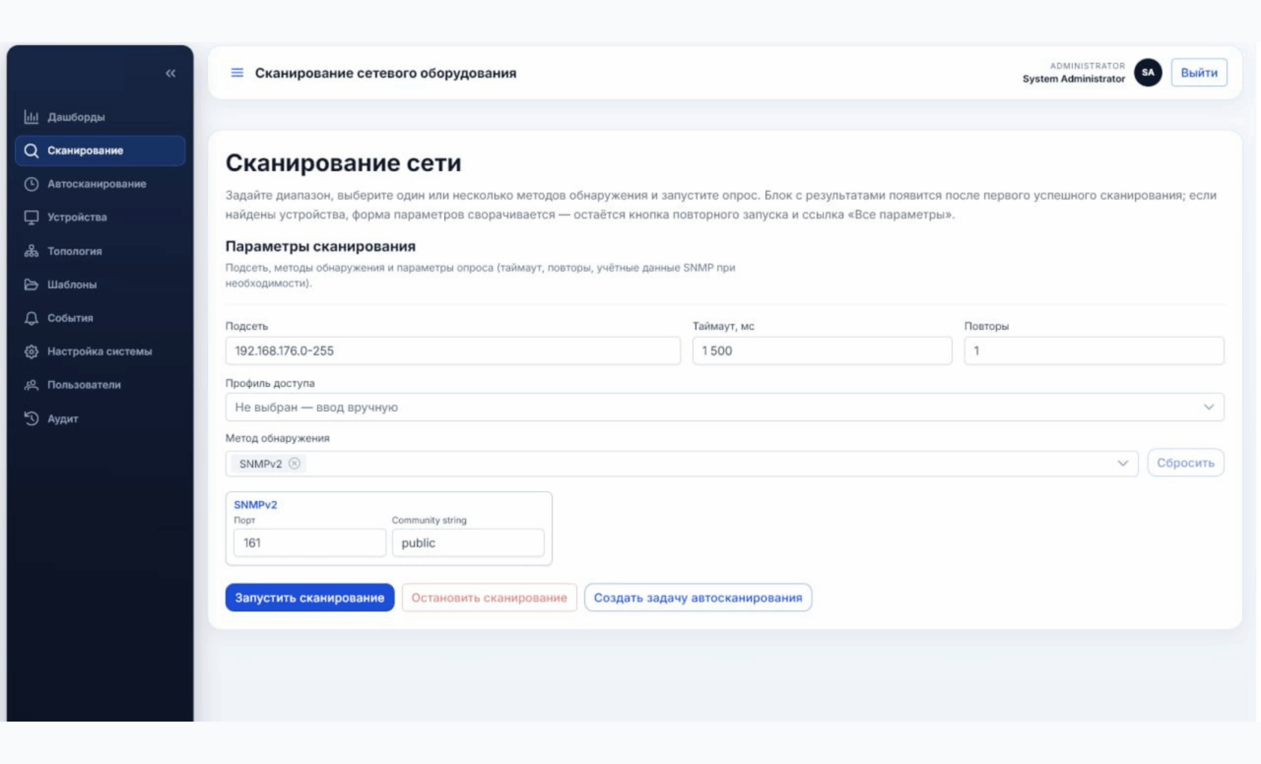Click the Шаблоны folder icon

[x=31, y=285]
